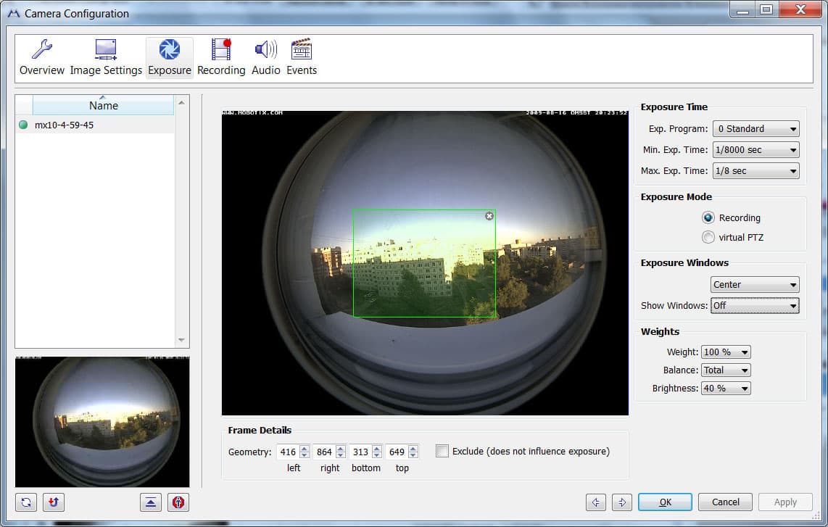Switch to the Exposure tab
828x527 pixels.
coord(170,57)
